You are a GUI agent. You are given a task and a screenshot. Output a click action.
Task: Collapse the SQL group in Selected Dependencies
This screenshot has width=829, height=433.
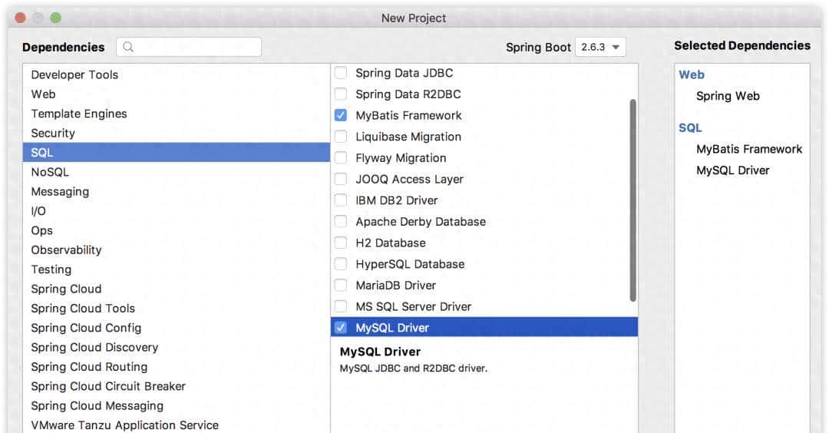[690, 127]
